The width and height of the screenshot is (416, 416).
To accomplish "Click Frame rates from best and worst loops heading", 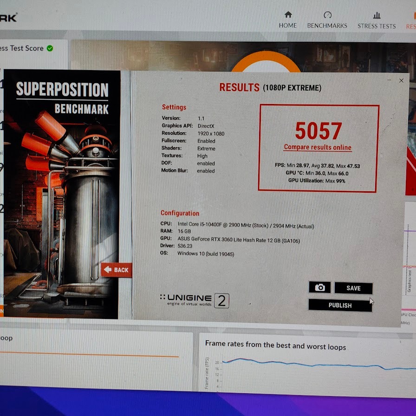I will [275, 345].
